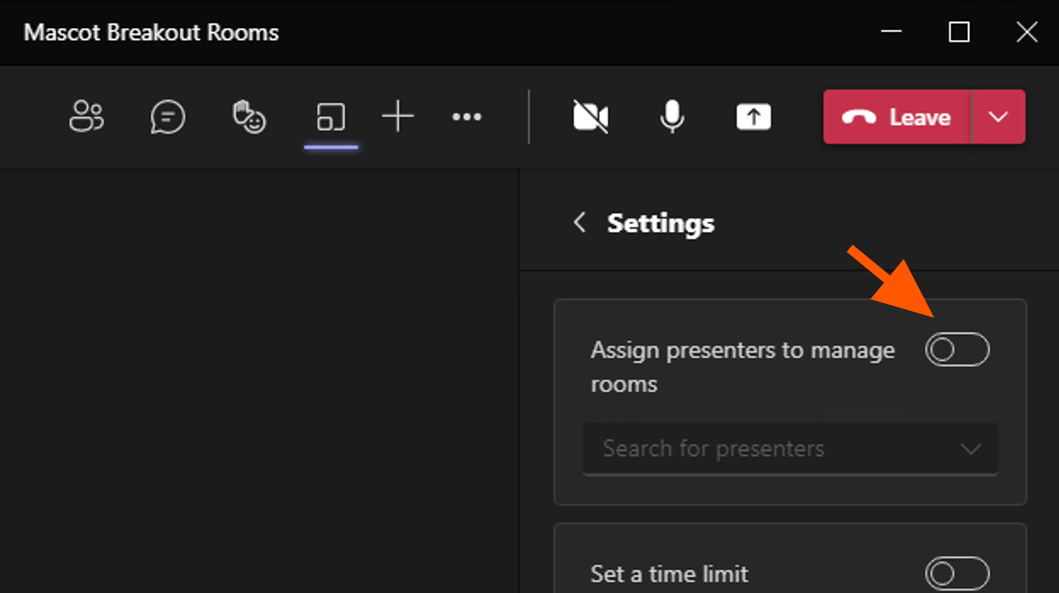Open the Breakout Rooms panel

pos(330,116)
